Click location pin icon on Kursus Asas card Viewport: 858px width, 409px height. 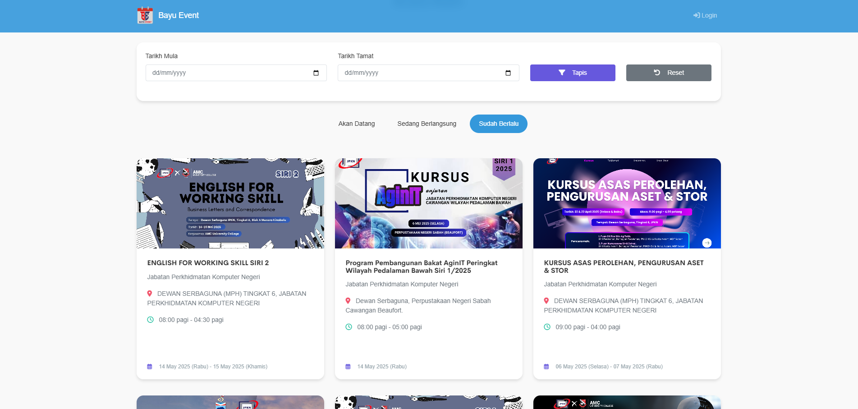coord(546,301)
